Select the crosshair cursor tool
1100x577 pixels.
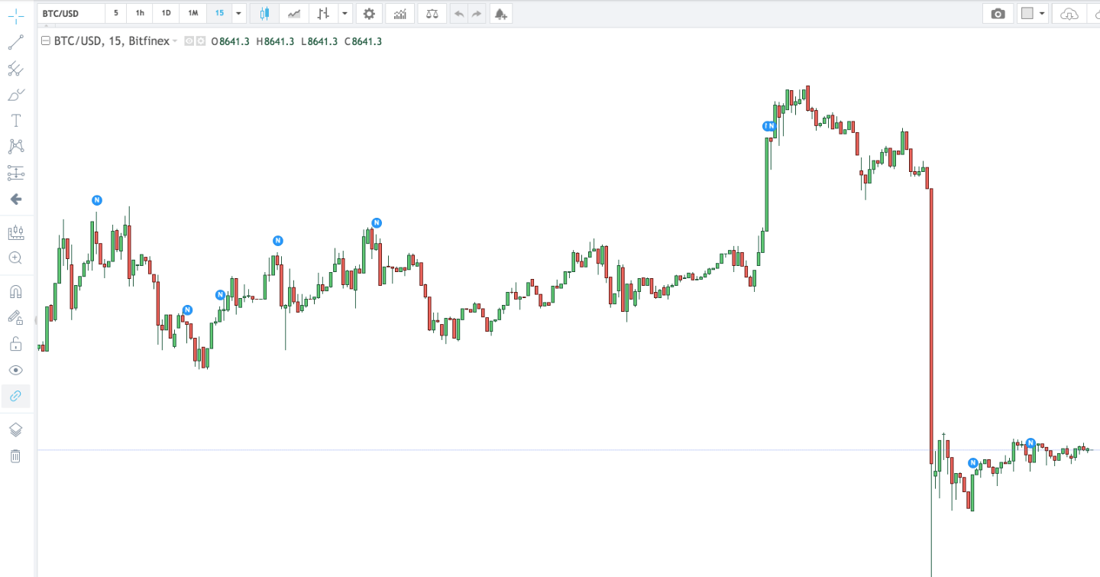point(15,15)
